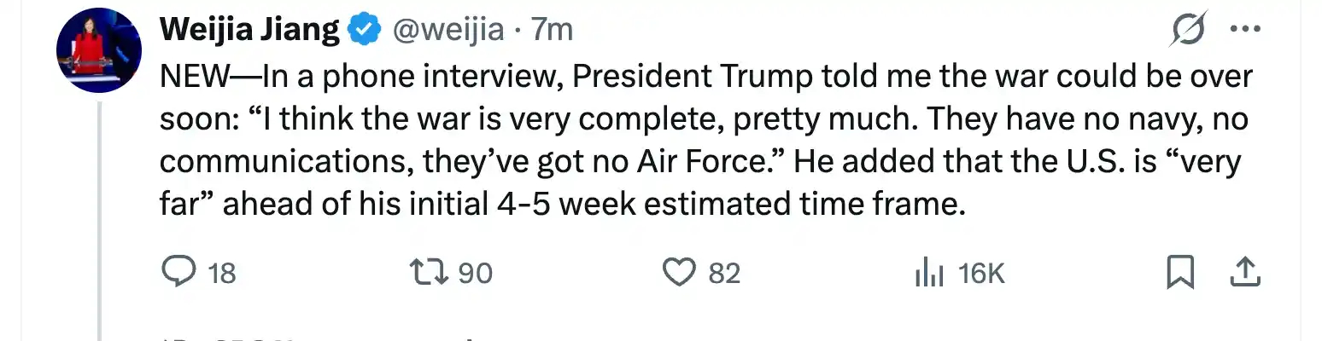Click the Weijia Jiang display name
Image resolution: width=1322 pixels, height=341 pixels.
click(x=251, y=31)
